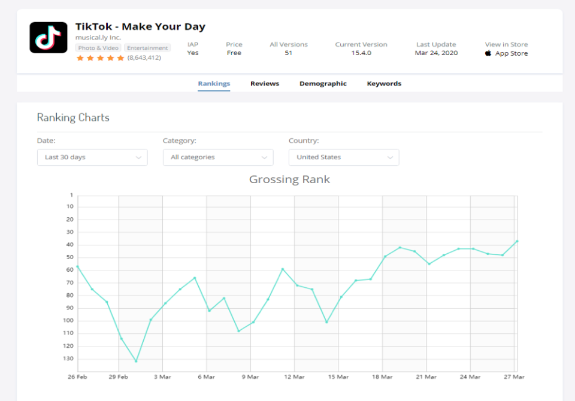Click the musical.ly Inc. developer name
The width and height of the screenshot is (575, 401).
98,37
